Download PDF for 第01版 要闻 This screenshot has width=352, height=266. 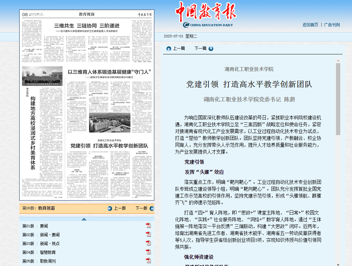click(x=148, y=226)
